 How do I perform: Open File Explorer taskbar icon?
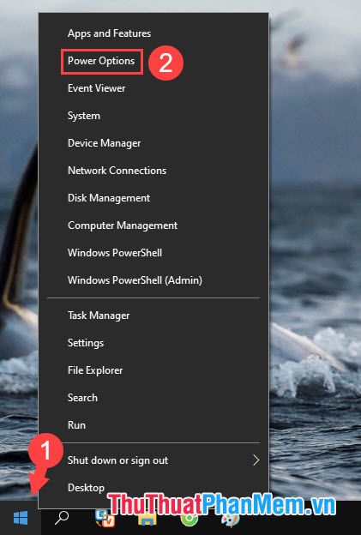(147, 519)
